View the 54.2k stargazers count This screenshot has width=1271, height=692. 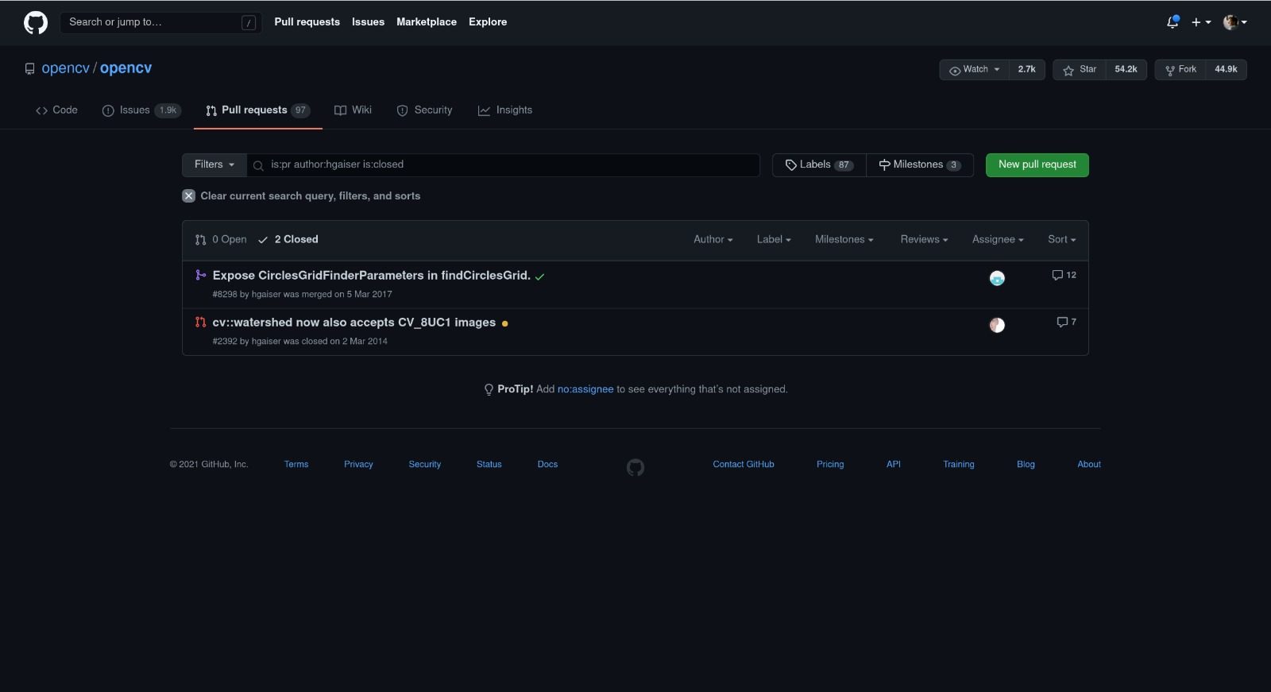tap(1126, 70)
